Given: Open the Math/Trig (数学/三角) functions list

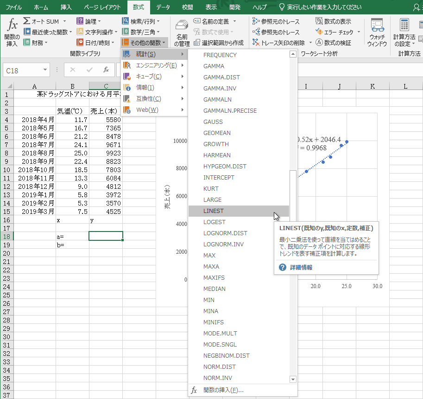Looking at the screenshot, I should [x=140, y=32].
